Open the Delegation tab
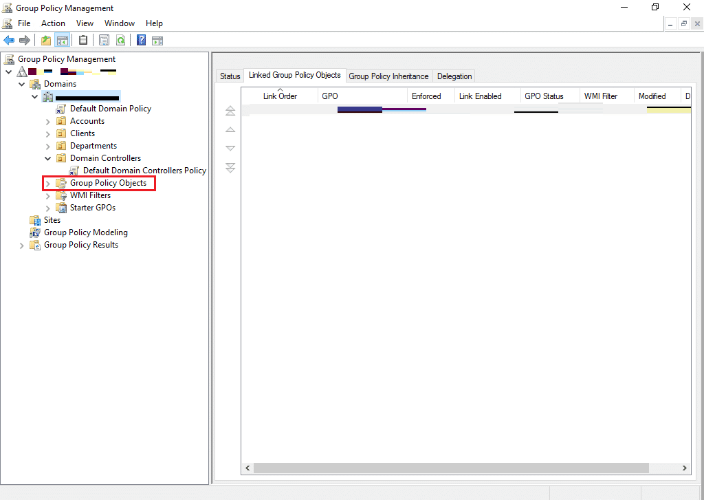Viewport: 704px width, 500px height. [x=454, y=76]
